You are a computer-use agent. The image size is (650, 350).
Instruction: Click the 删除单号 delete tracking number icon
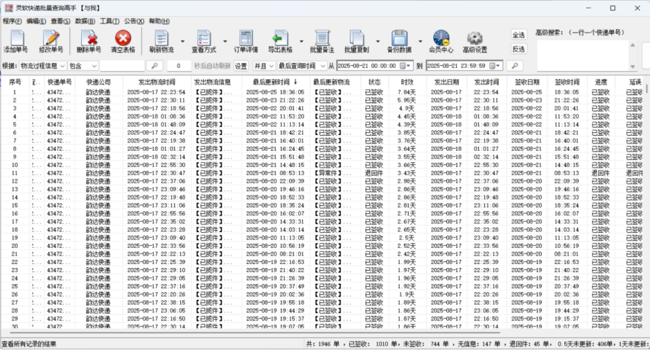88,41
